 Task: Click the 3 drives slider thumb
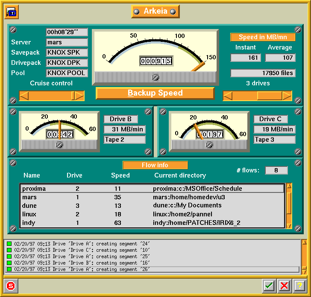coord(270,96)
